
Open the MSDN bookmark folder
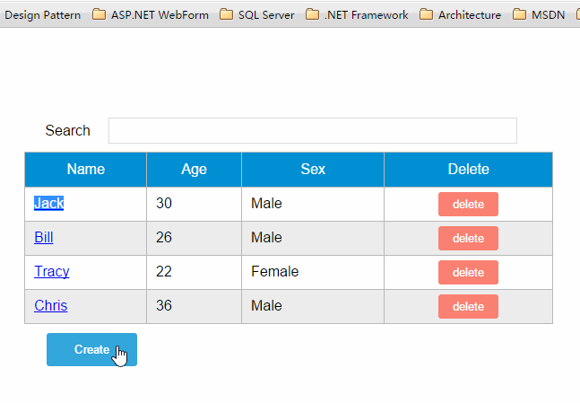pos(539,15)
